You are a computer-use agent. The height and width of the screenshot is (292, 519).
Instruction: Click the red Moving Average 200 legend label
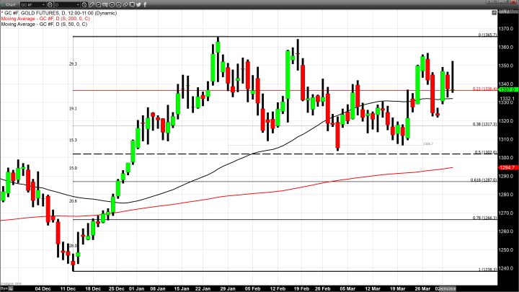tap(45, 18)
